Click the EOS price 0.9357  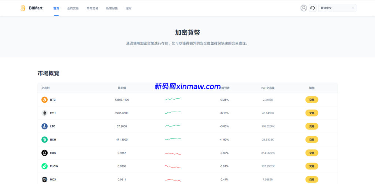(x=122, y=152)
